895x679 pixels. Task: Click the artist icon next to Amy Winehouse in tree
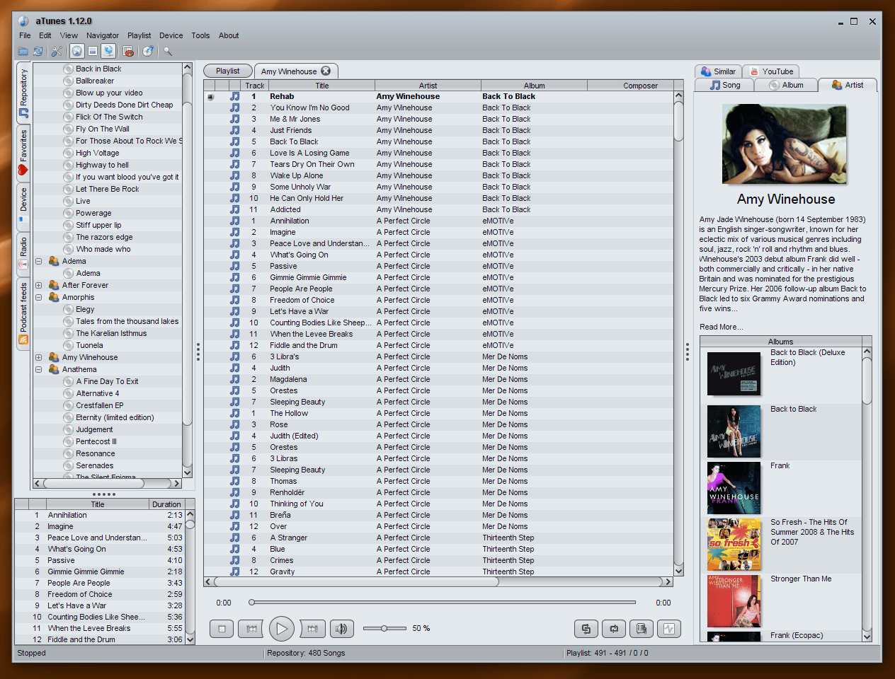click(54, 357)
